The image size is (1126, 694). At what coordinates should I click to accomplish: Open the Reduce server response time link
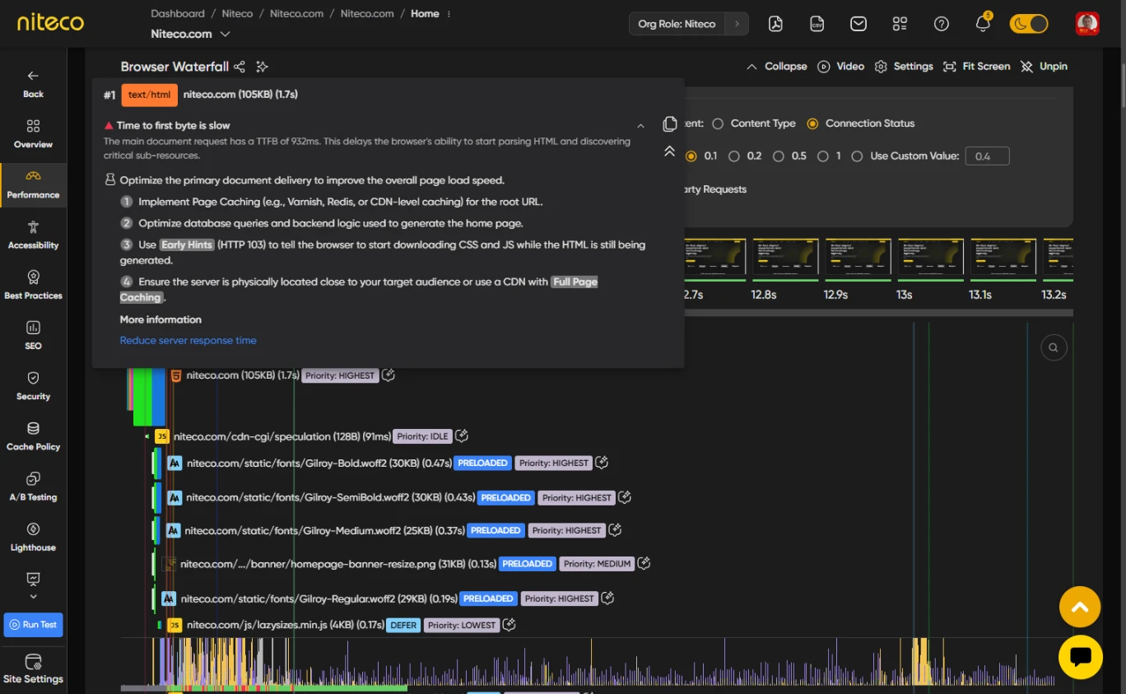point(188,341)
